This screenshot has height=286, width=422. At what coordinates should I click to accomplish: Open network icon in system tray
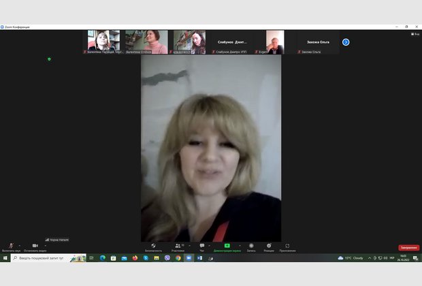click(380, 258)
